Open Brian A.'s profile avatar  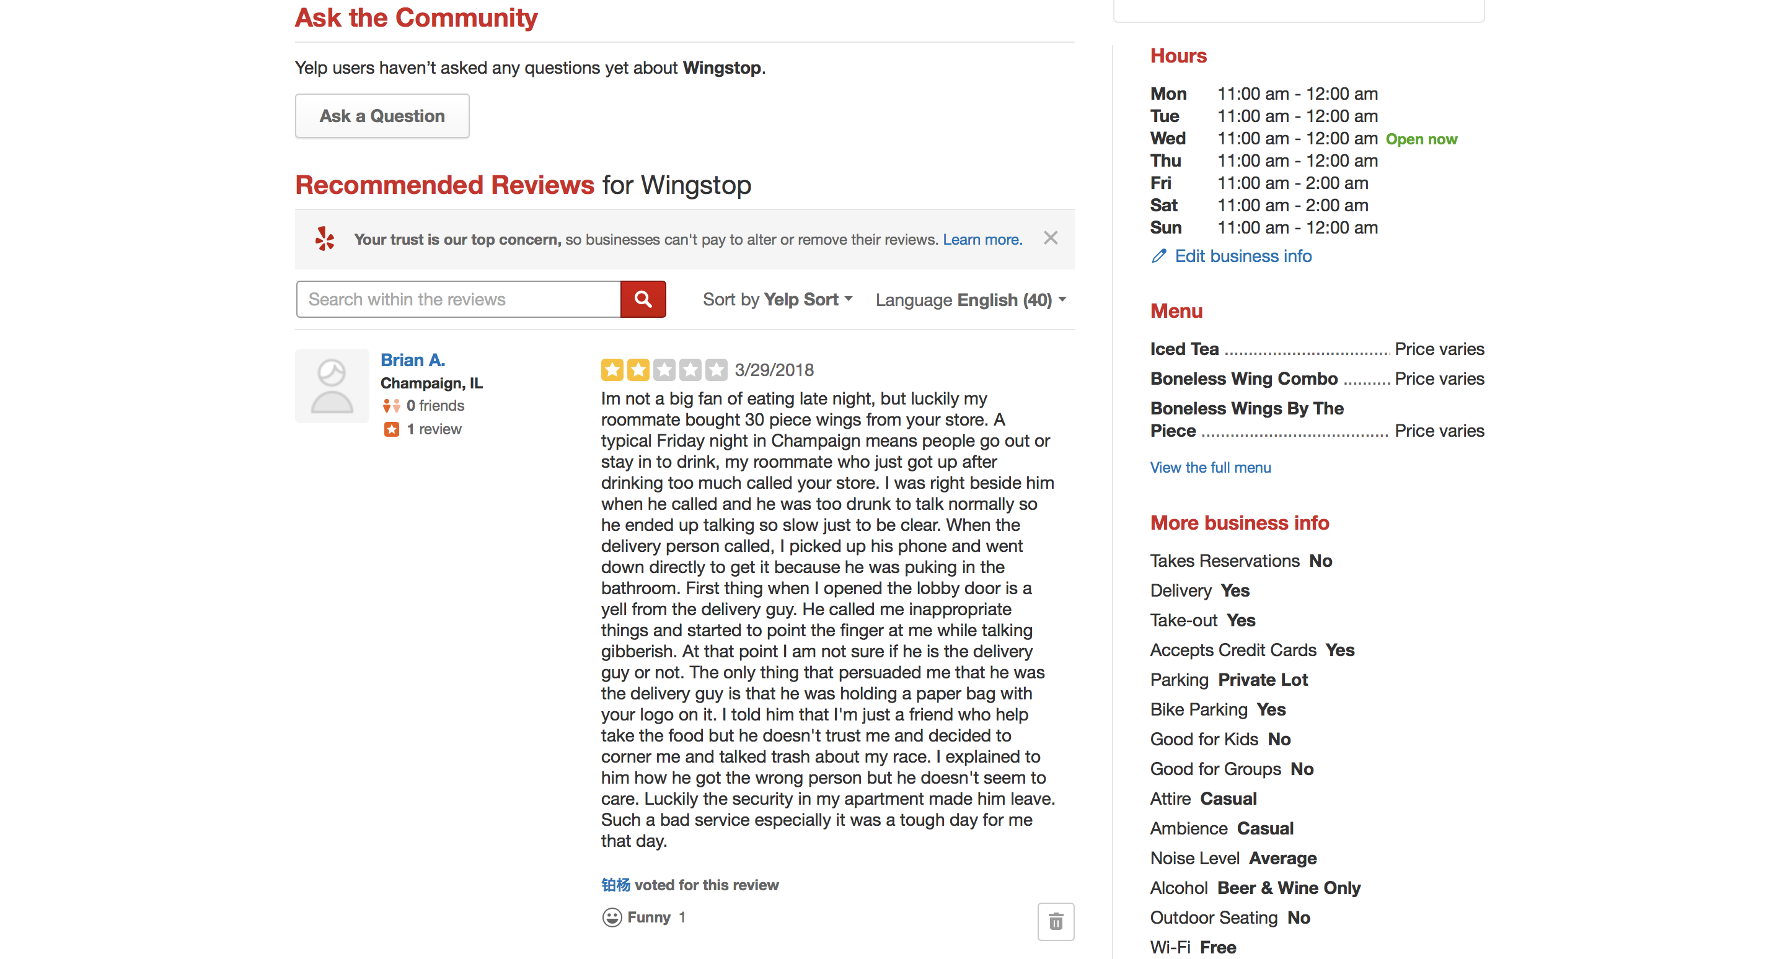coord(332,386)
